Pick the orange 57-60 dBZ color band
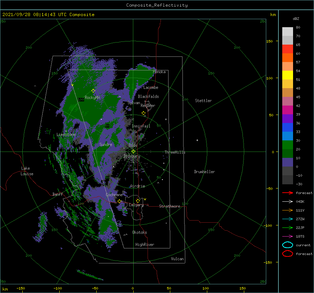 pos(287,58)
